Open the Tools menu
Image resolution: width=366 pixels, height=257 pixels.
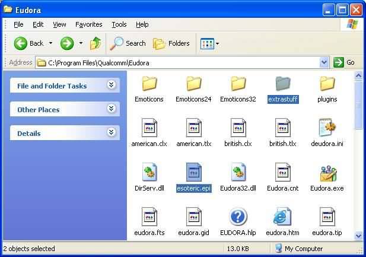tap(119, 24)
